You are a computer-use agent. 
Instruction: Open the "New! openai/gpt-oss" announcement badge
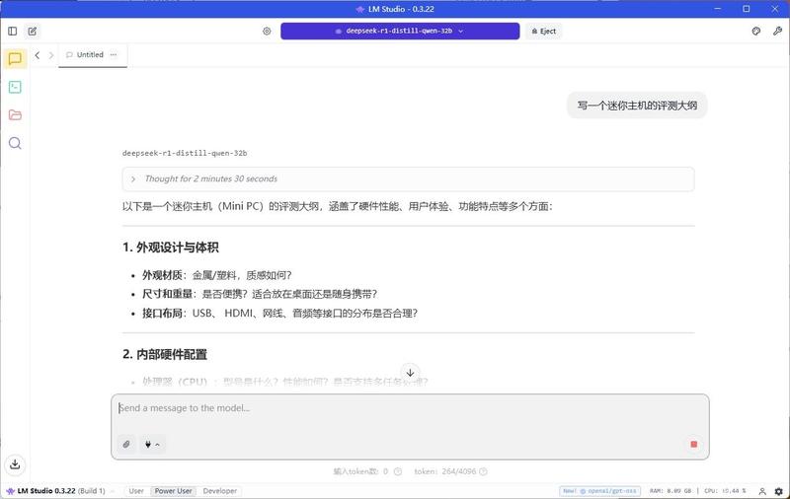[x=599, y=491]
